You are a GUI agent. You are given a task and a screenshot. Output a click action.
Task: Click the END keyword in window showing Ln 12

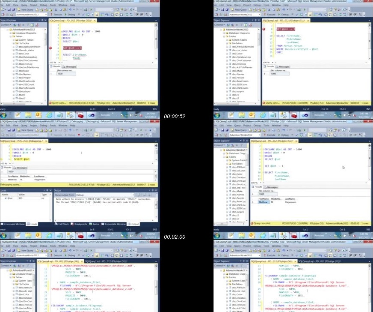279,52
